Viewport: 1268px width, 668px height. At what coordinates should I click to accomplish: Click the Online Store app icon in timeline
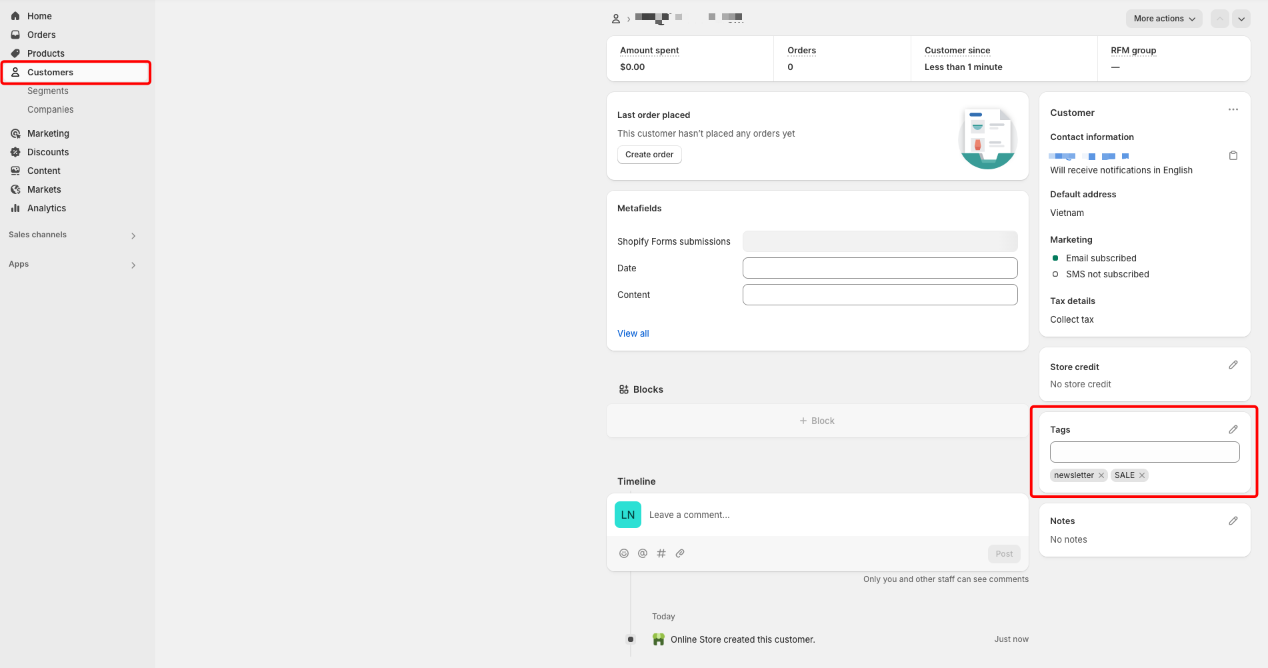click(659, 639)
